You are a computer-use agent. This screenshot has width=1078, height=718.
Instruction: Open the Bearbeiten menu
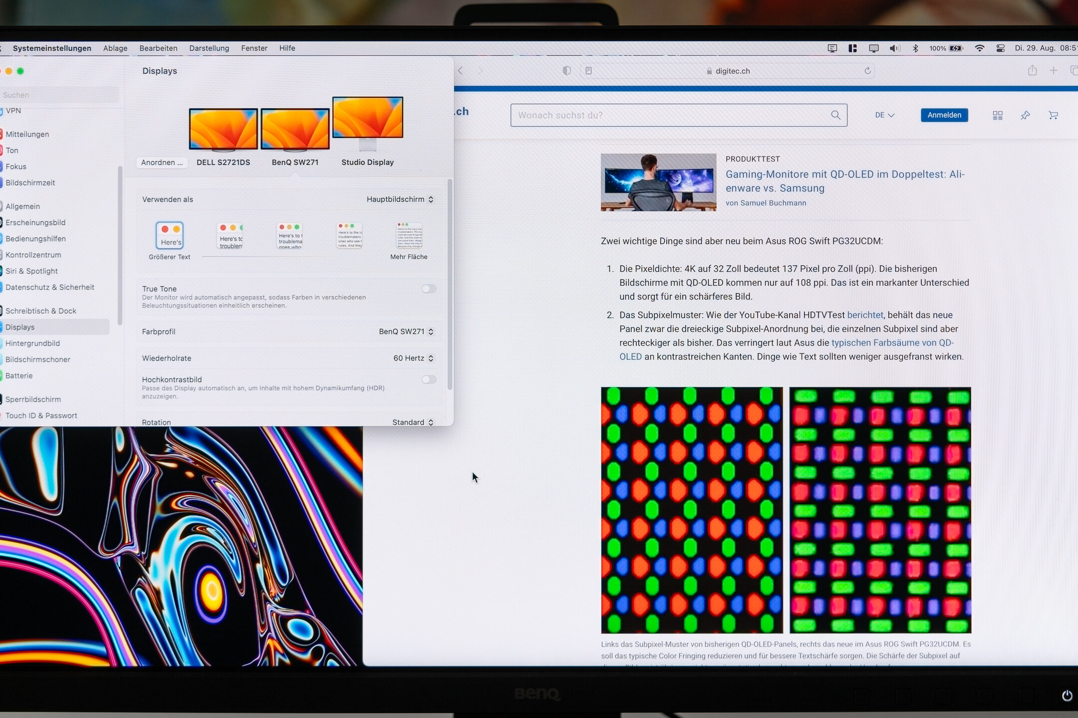(x=158, y=48)
